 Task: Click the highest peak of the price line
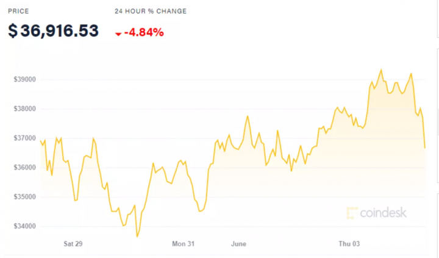(x=381, y=70)
